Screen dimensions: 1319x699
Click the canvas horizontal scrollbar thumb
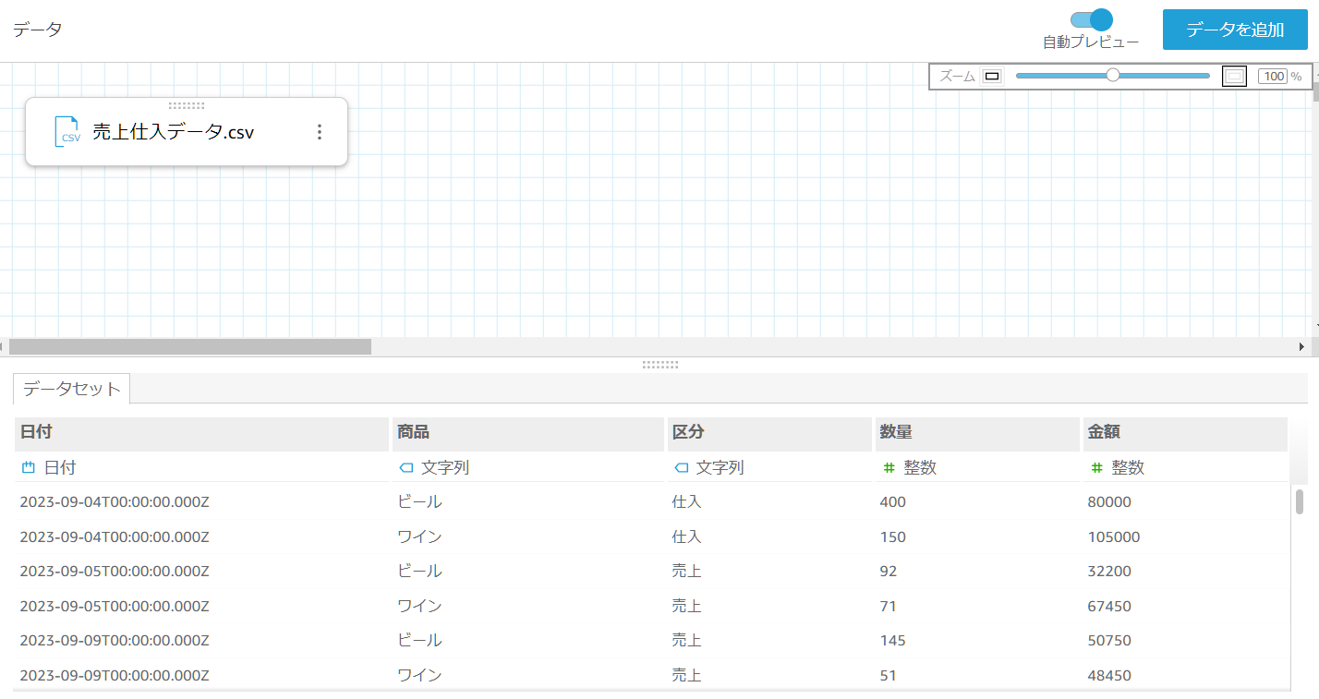189,347
